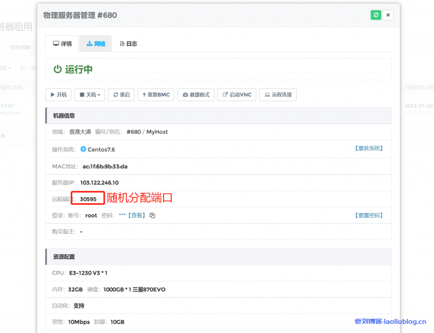
Task: Close the server management dialog
Action: coord(388,15)
